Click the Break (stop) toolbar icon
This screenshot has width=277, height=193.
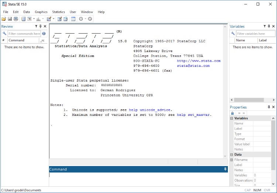pos(90,19)
